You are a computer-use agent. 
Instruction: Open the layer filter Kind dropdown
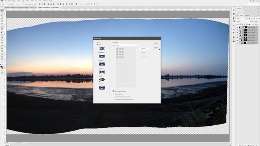click(241, 19)
